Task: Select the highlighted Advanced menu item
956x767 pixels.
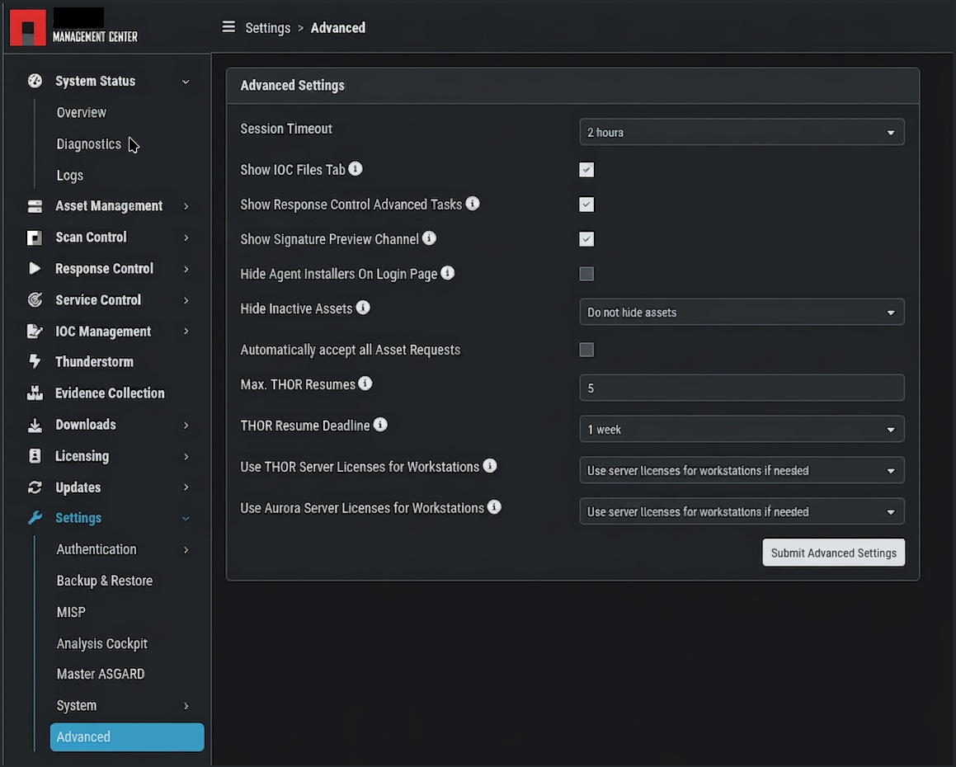Action: tap(127, 736)
